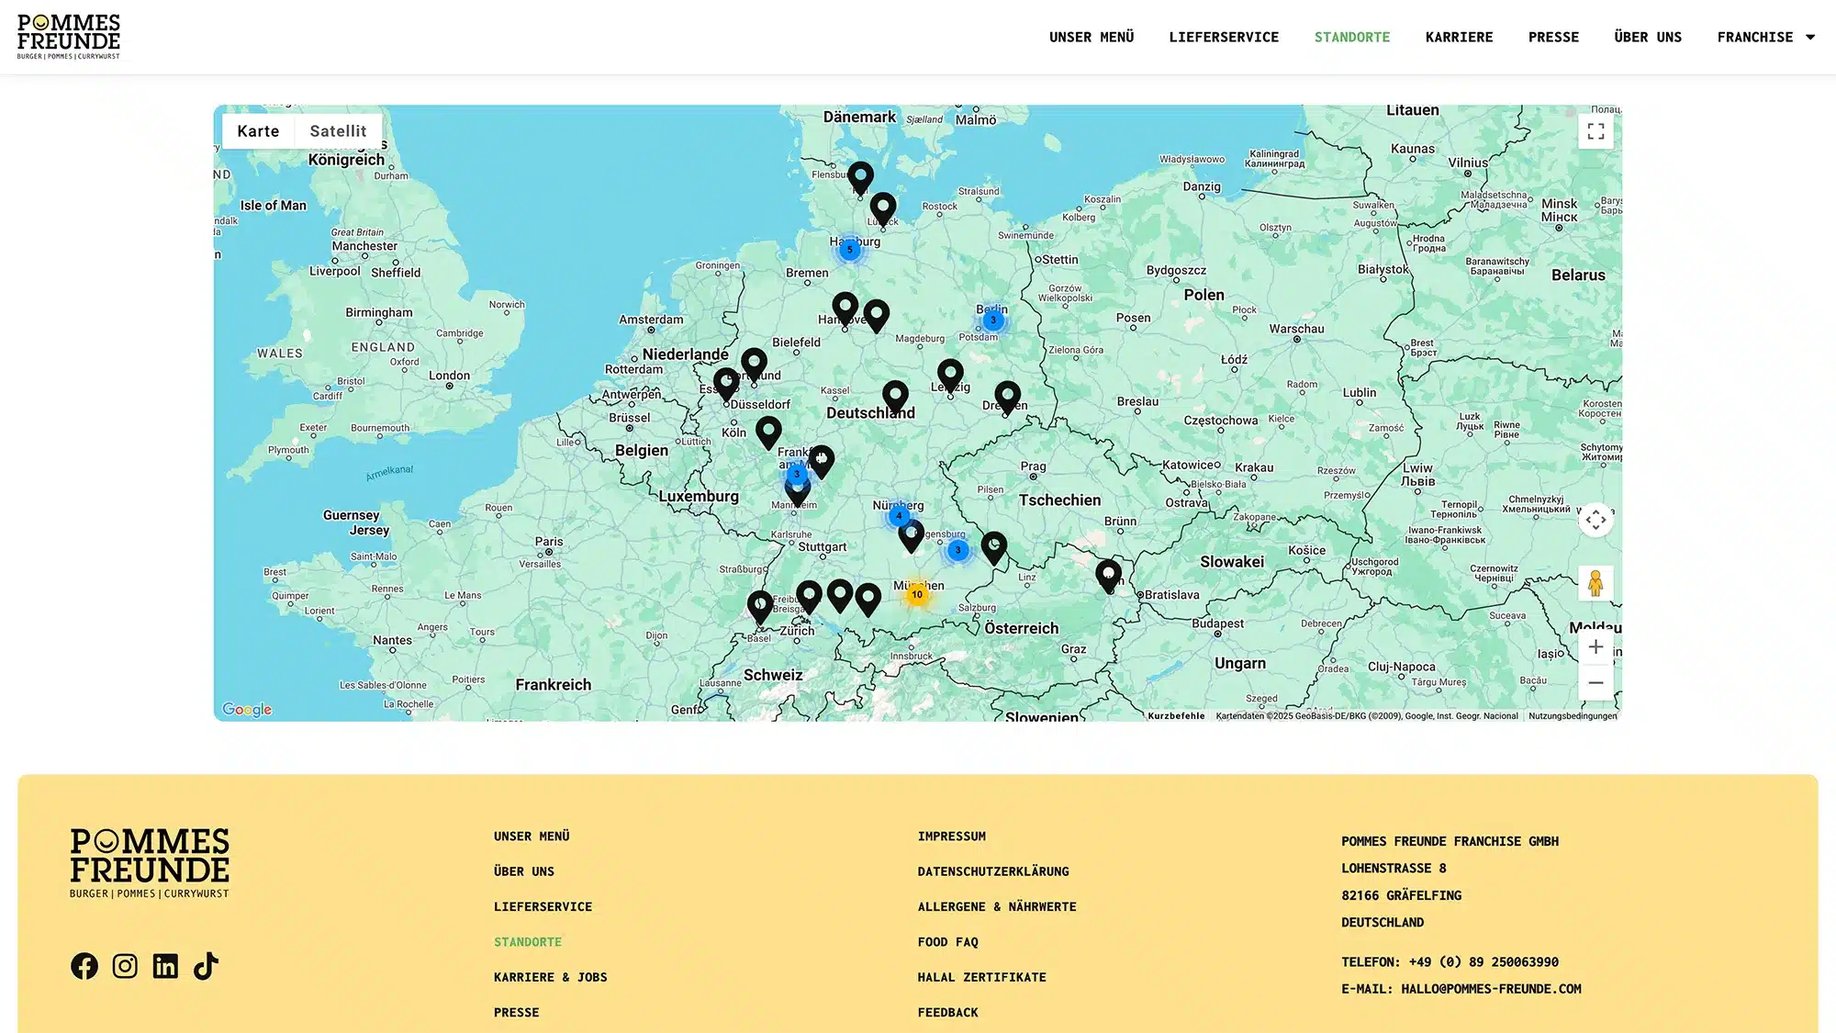Open the Instagram icon in footer
The image size is (1836, 1033).
[125, 966]
